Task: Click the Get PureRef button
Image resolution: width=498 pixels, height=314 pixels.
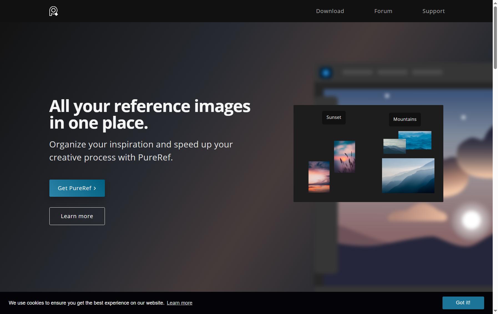Action: coord(77,188)
